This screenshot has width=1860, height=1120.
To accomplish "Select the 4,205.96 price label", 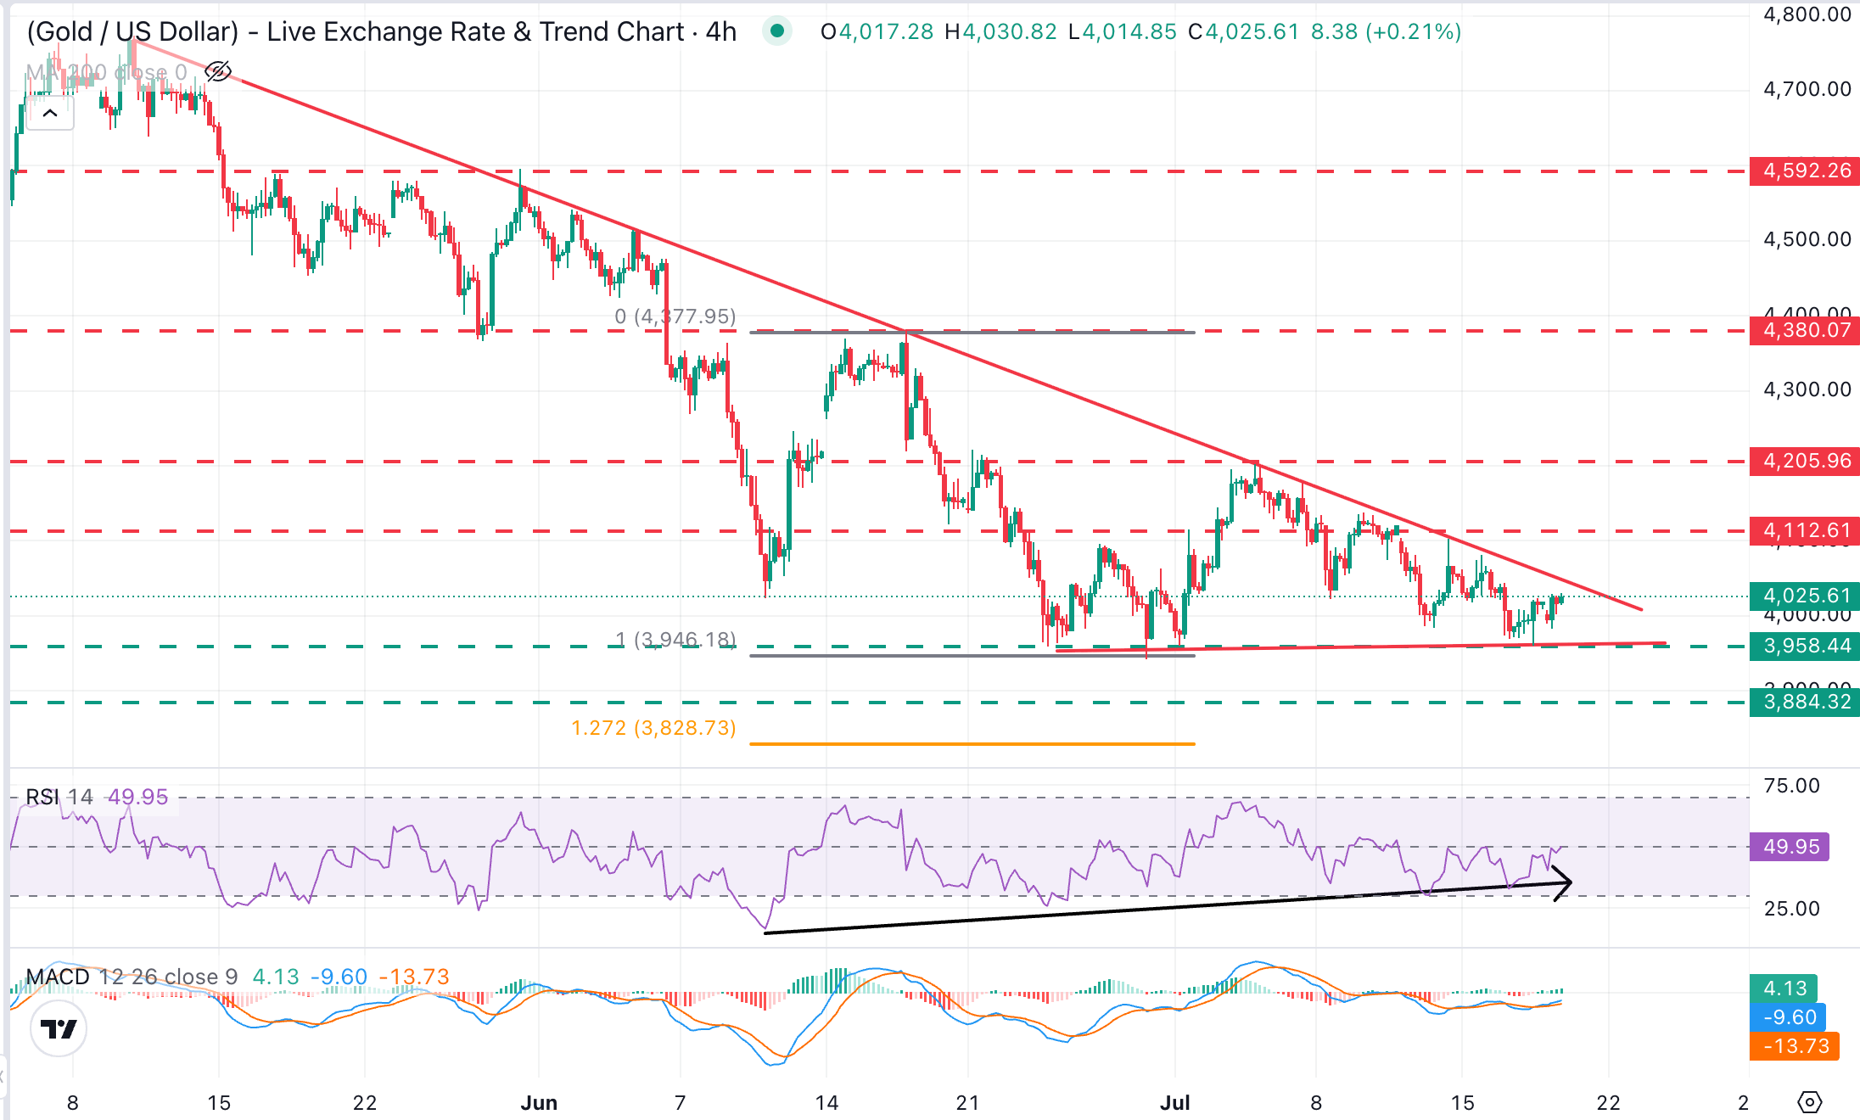I will (1805, 461).
